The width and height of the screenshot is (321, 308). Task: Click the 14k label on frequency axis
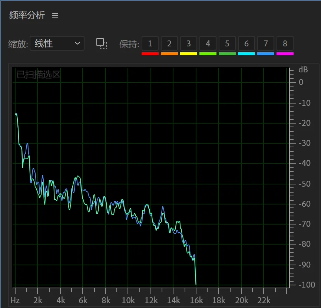click(x=173, y=301)
